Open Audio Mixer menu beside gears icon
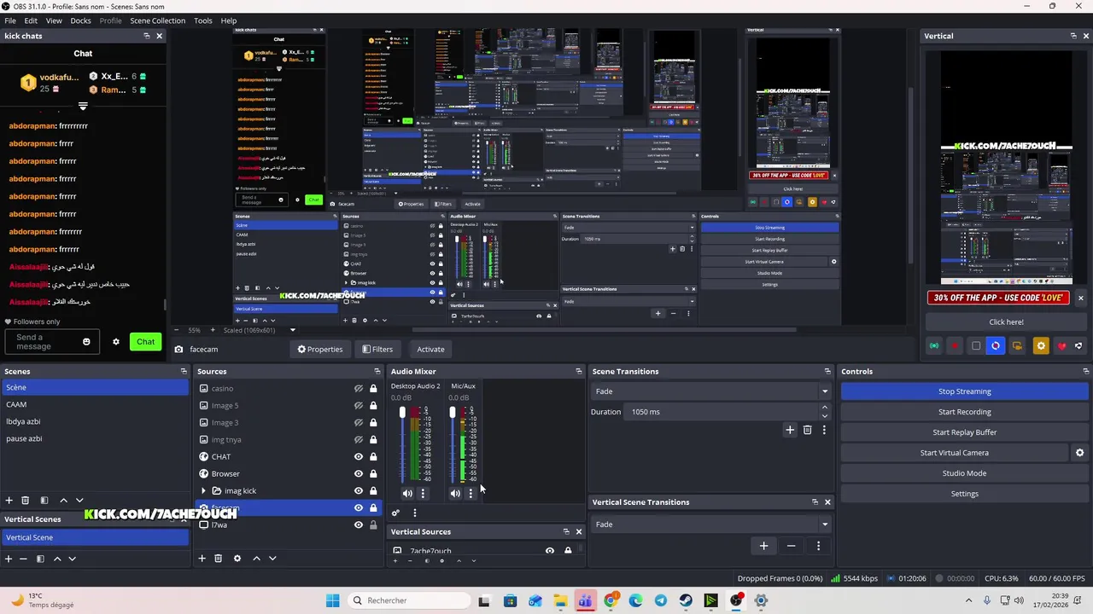1093x614 pixels. point(414,513)
